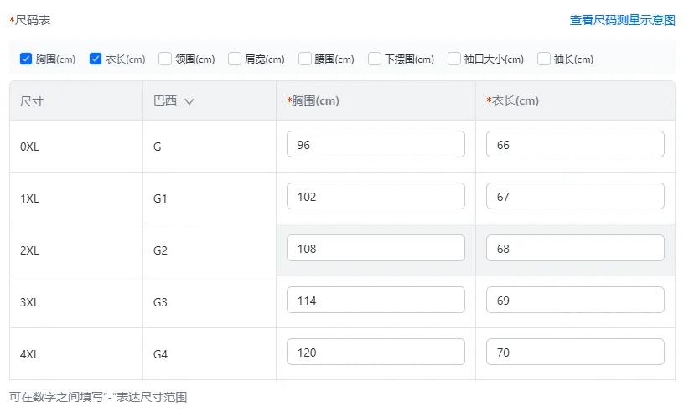
Task: Uncheck the 胸围(cm) checkbox
Action: [x=26, y=59]
